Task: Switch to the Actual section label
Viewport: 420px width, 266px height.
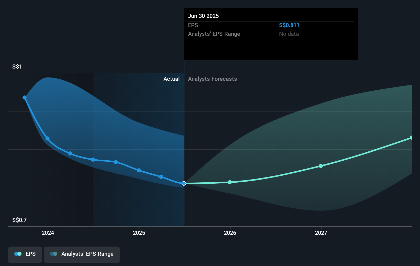Action: (x=171, y=79)
